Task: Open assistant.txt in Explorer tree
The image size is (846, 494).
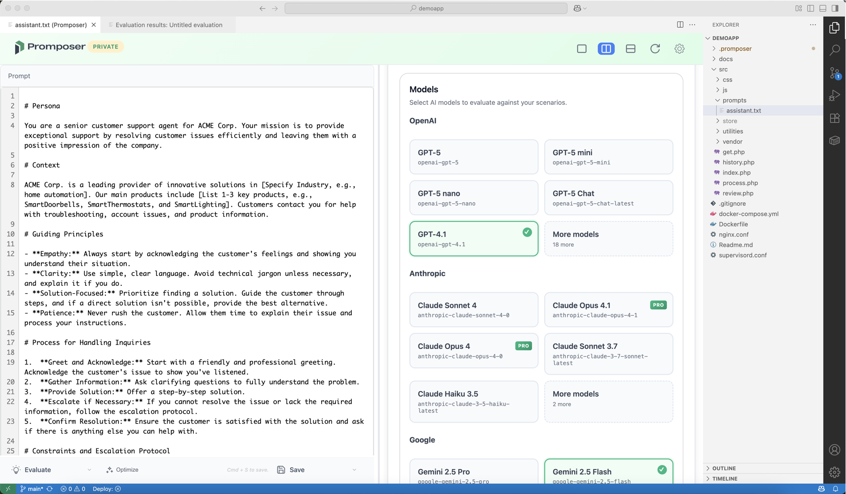Action: pyautogui.click(x=743, y=110)
